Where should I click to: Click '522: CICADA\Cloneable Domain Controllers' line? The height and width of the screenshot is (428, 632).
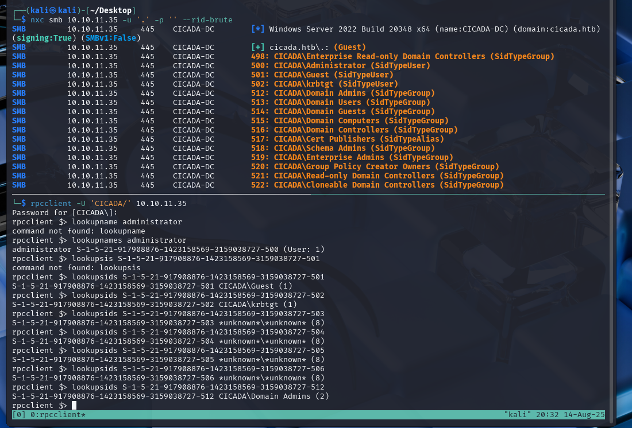pyautogui.click(x=377, y=185)
